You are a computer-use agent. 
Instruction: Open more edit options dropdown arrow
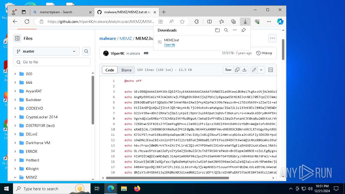click(x=261, y=70)
